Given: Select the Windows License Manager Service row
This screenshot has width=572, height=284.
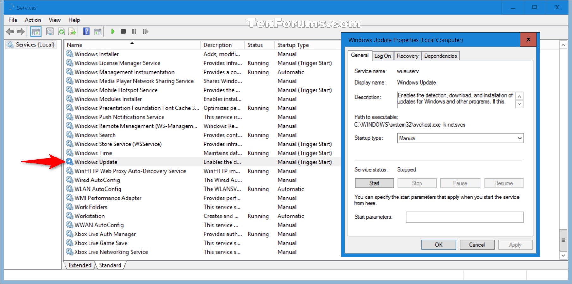Looking at the screenshot, I should coord(202,63).
